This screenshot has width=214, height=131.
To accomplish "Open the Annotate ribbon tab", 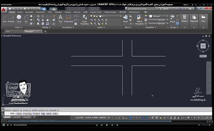I will 29,12.
